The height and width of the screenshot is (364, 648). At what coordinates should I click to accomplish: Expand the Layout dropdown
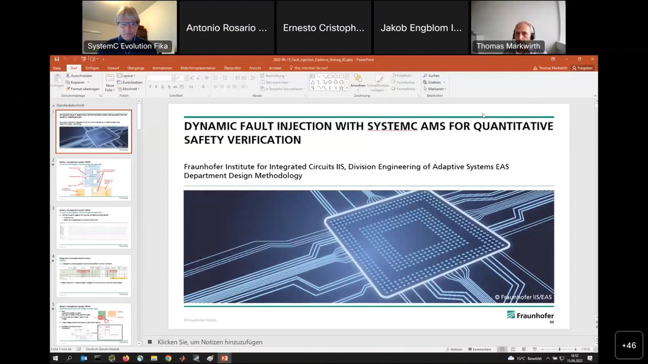pos(126,76)
